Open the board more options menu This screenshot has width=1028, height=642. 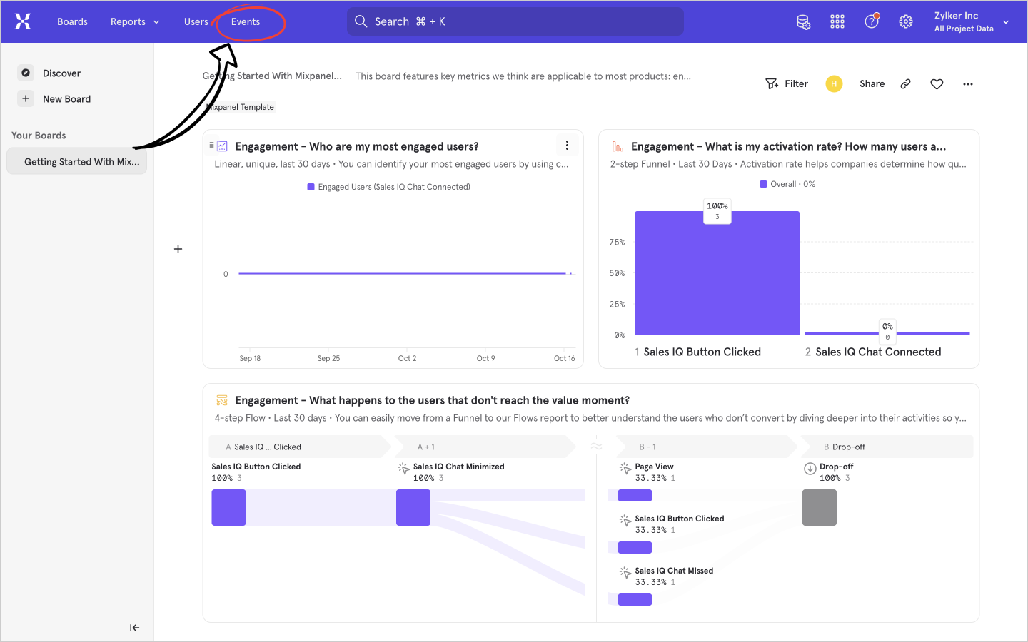click(968, 84)
